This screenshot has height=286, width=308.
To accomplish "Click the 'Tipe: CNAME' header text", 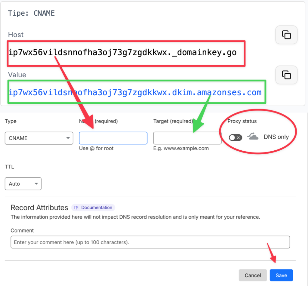I will (x=31, y=13).
